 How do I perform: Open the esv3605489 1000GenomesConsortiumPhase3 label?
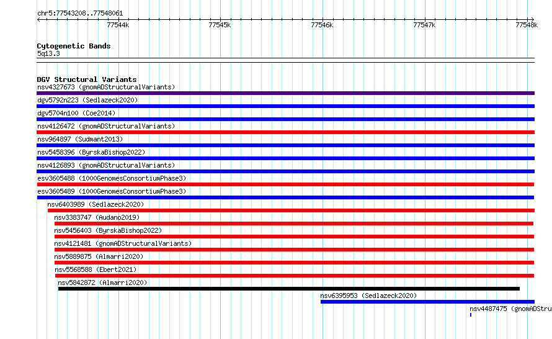112,191
